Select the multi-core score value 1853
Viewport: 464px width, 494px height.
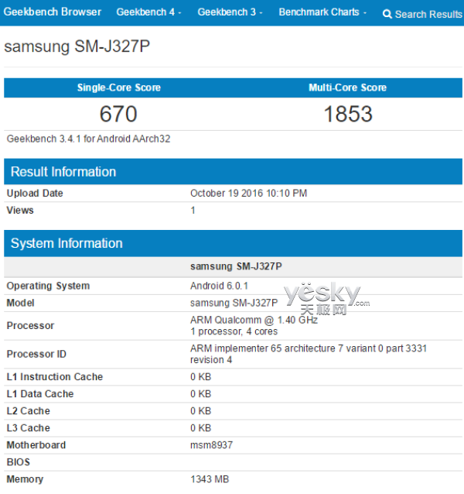tap(348, 114)
